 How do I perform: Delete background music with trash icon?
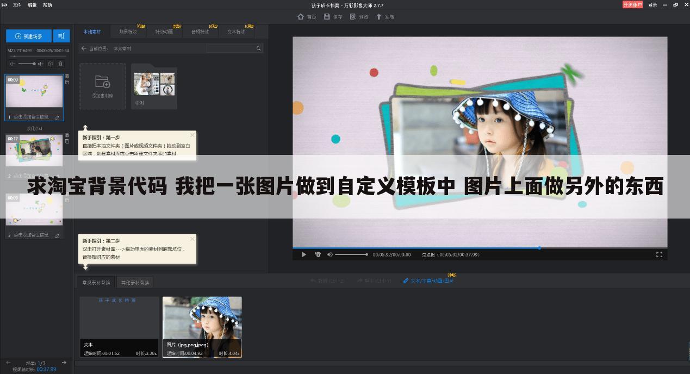click(x=60, y=64)
